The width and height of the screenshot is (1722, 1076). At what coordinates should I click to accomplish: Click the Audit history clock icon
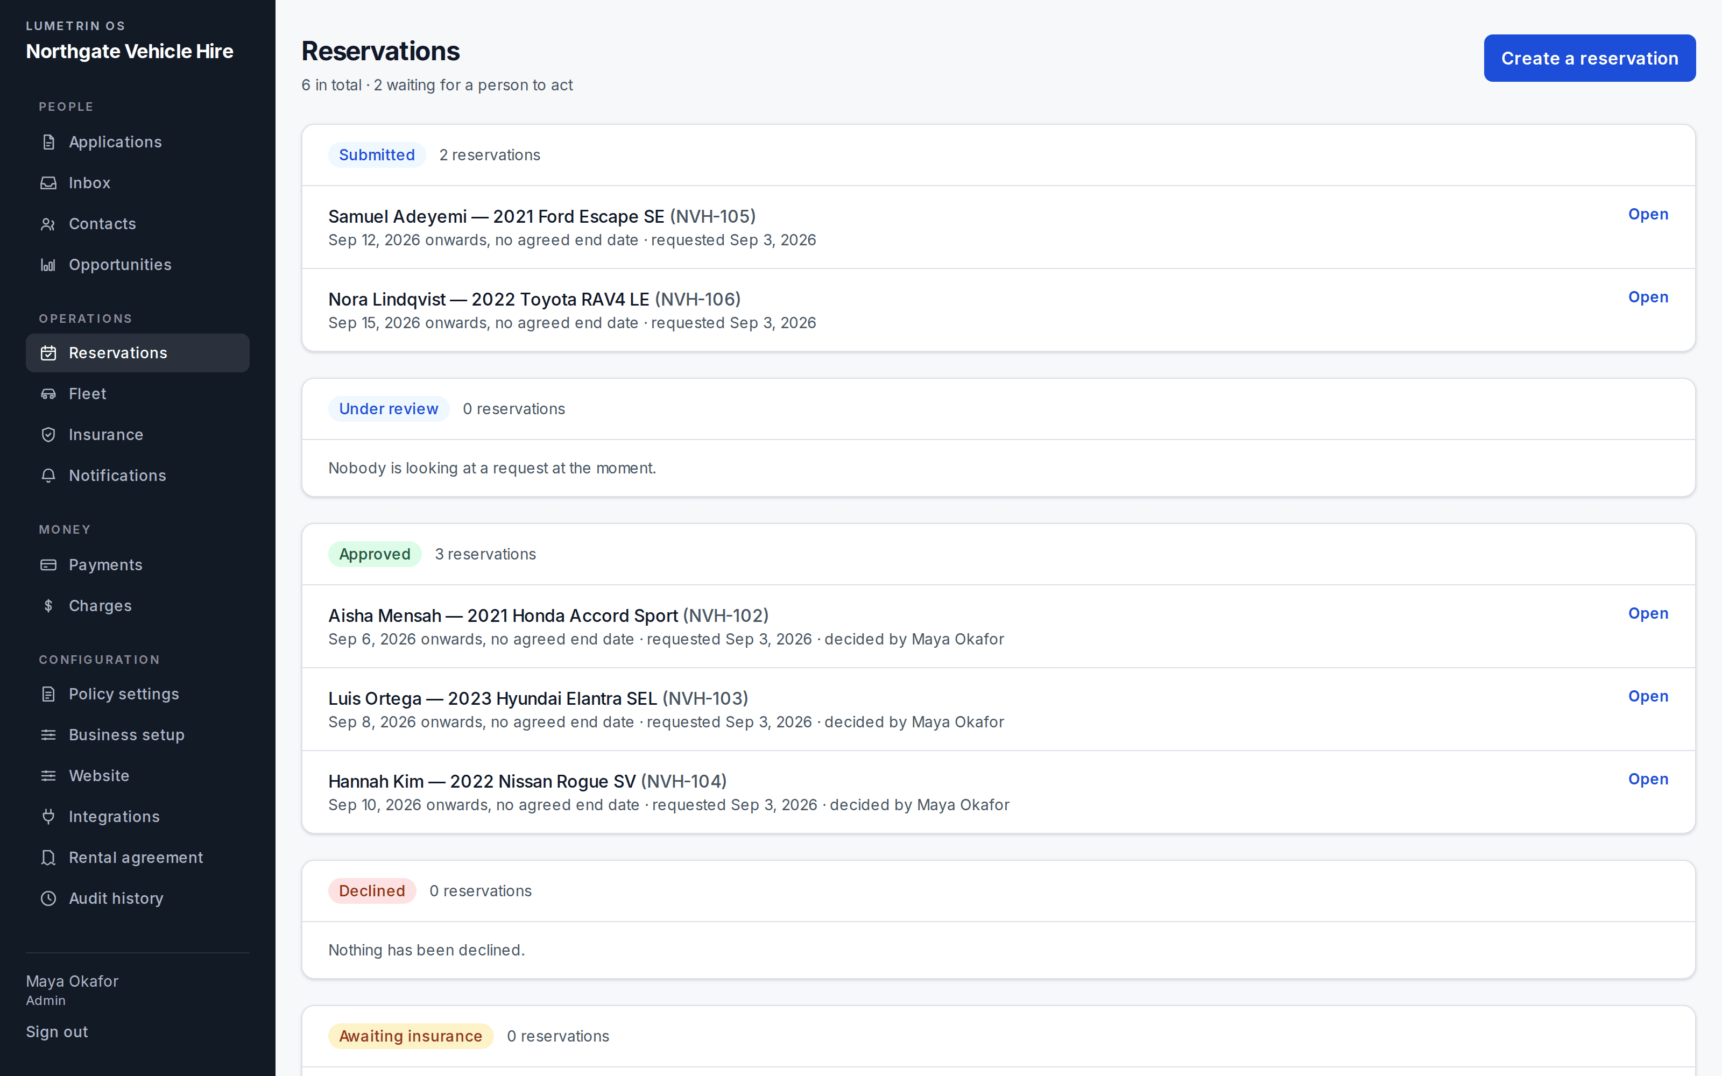click(x=48, y=898)
